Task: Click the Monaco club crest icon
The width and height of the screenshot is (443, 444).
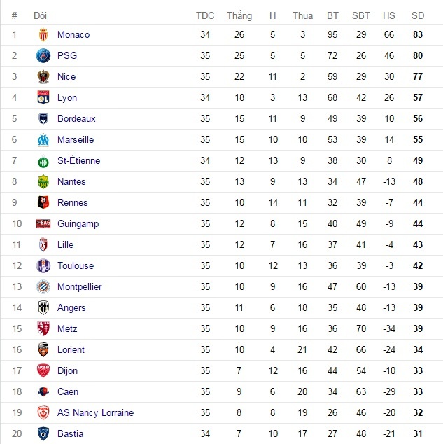Action: (x=43, y=34)
